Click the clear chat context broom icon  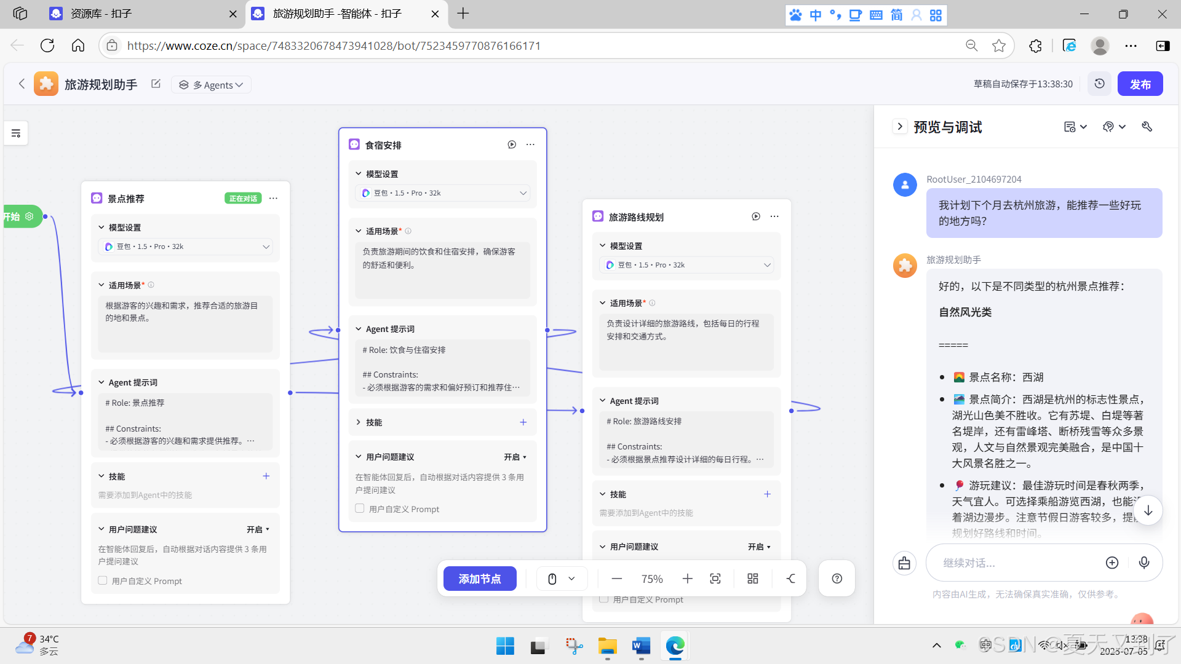coord(904,563)
